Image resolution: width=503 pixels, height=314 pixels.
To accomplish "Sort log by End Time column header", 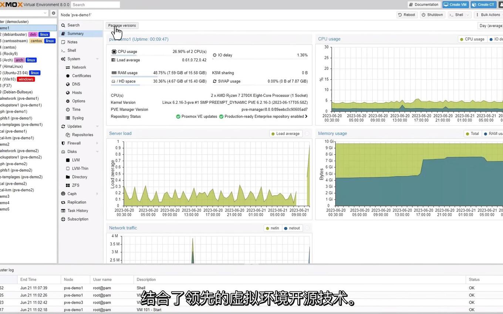I will pos(39,280).
